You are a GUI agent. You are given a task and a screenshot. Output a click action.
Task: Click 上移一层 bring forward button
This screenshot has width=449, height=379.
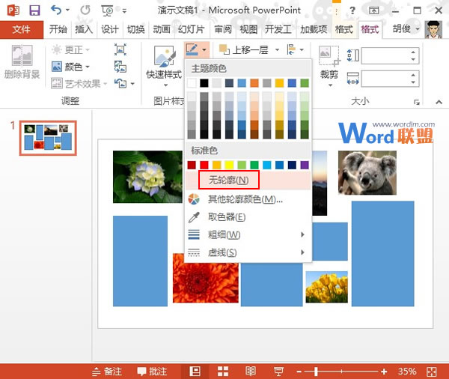click(x=244, y=50)
